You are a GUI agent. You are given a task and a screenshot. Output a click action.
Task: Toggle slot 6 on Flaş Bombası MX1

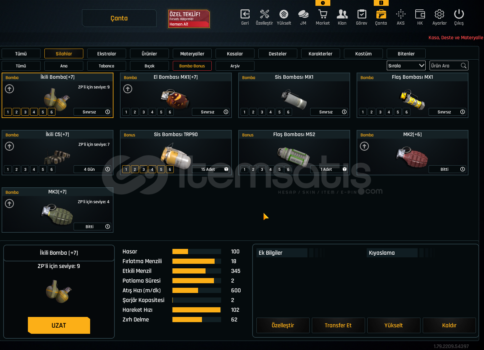point(407,112)
